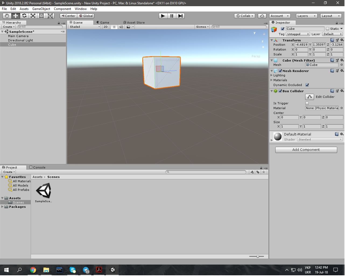This screenshot has width=345, height=278.
Task: Click Edit Collider icon button
Action: (310, 97)
